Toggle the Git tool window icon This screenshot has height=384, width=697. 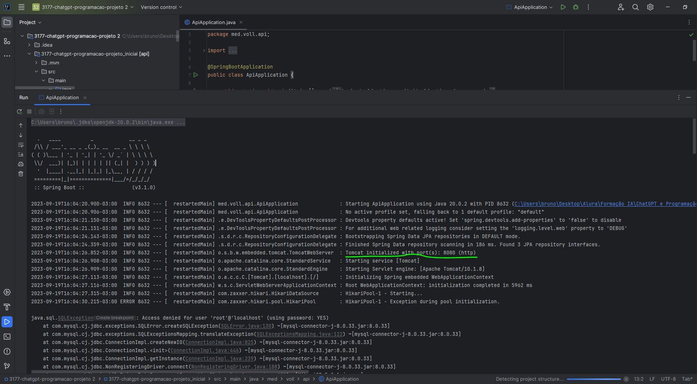tap(7, 366)
